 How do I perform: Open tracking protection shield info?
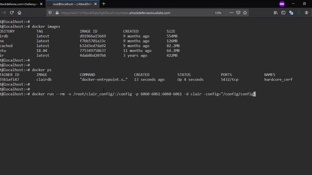pos(50,13)
